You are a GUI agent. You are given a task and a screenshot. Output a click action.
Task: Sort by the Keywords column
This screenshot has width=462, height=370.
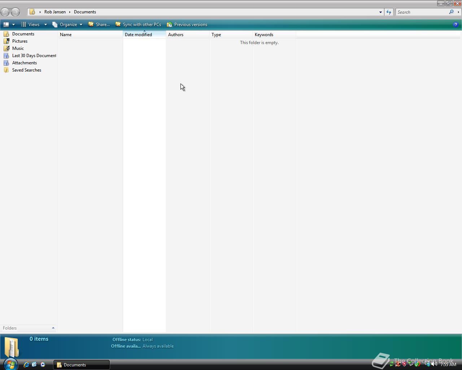(x=274, y=35)
